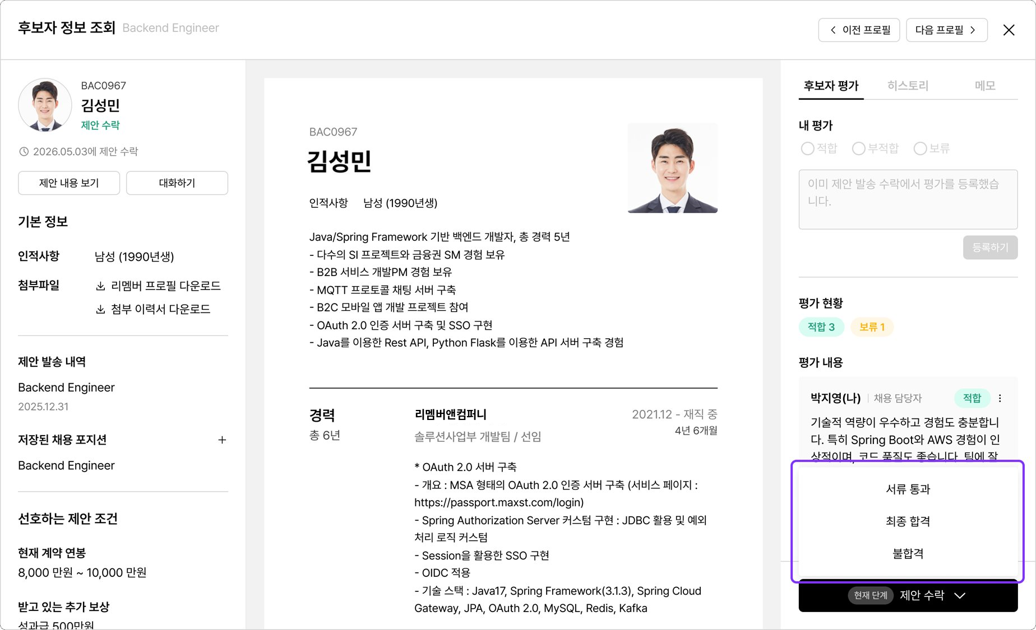
Task: Click Backend Engineer under 제안 발송 내역
Action: (x=66, y=388)
